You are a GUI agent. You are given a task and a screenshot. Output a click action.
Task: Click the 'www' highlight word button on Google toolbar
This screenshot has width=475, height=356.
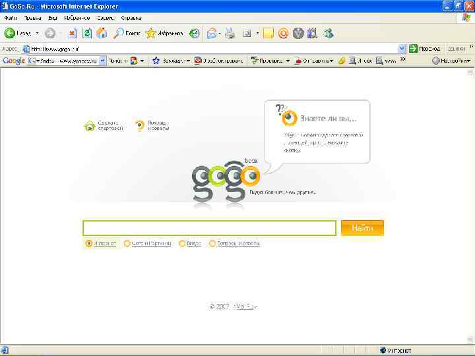click(x=386, y=61)
